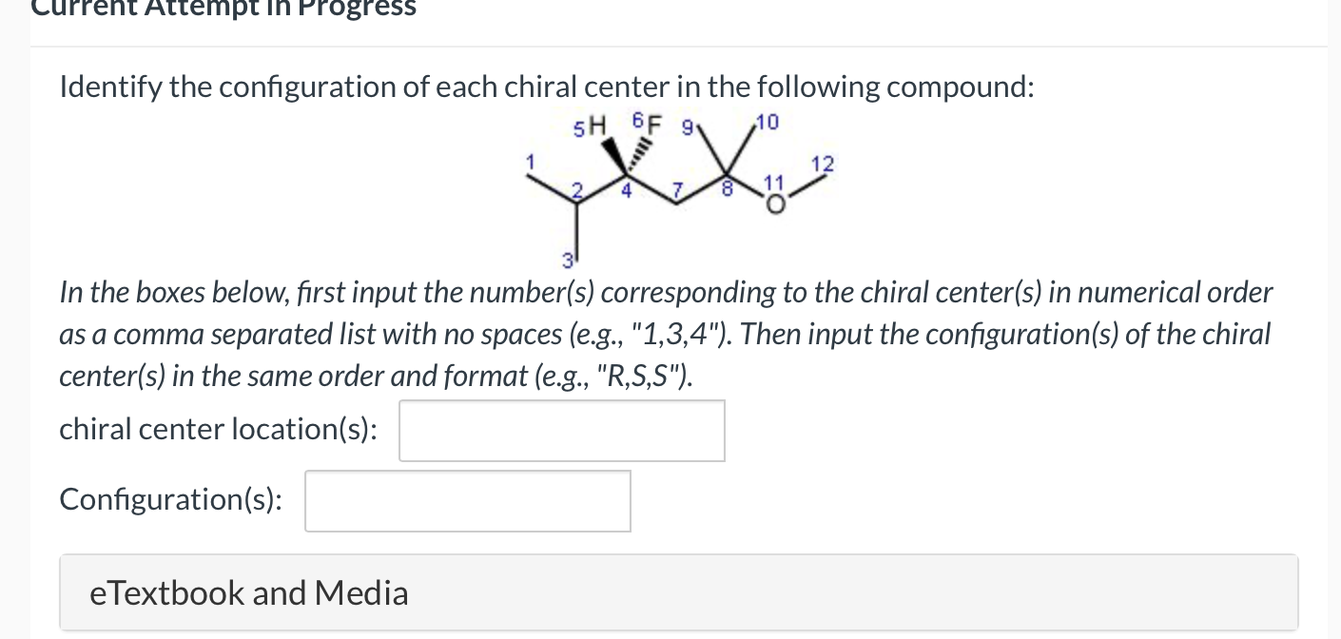Expand the eTextbook and Media section
Image resolution: width=1341 pixels, height=639 pixels.
click(249, 591)
